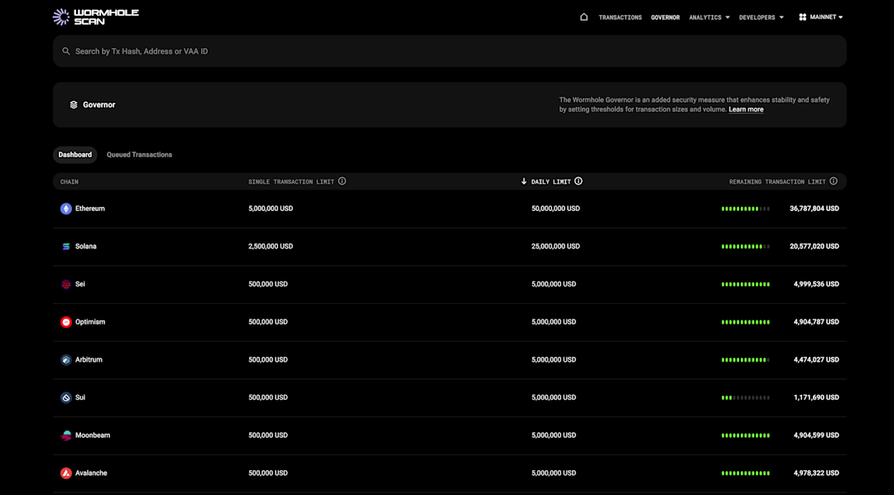Click the 4,904,787 USD remaining value
Image resolution: width=894 pixels, height=495 pixels.
pyautogui.click(x=816, y=322)
